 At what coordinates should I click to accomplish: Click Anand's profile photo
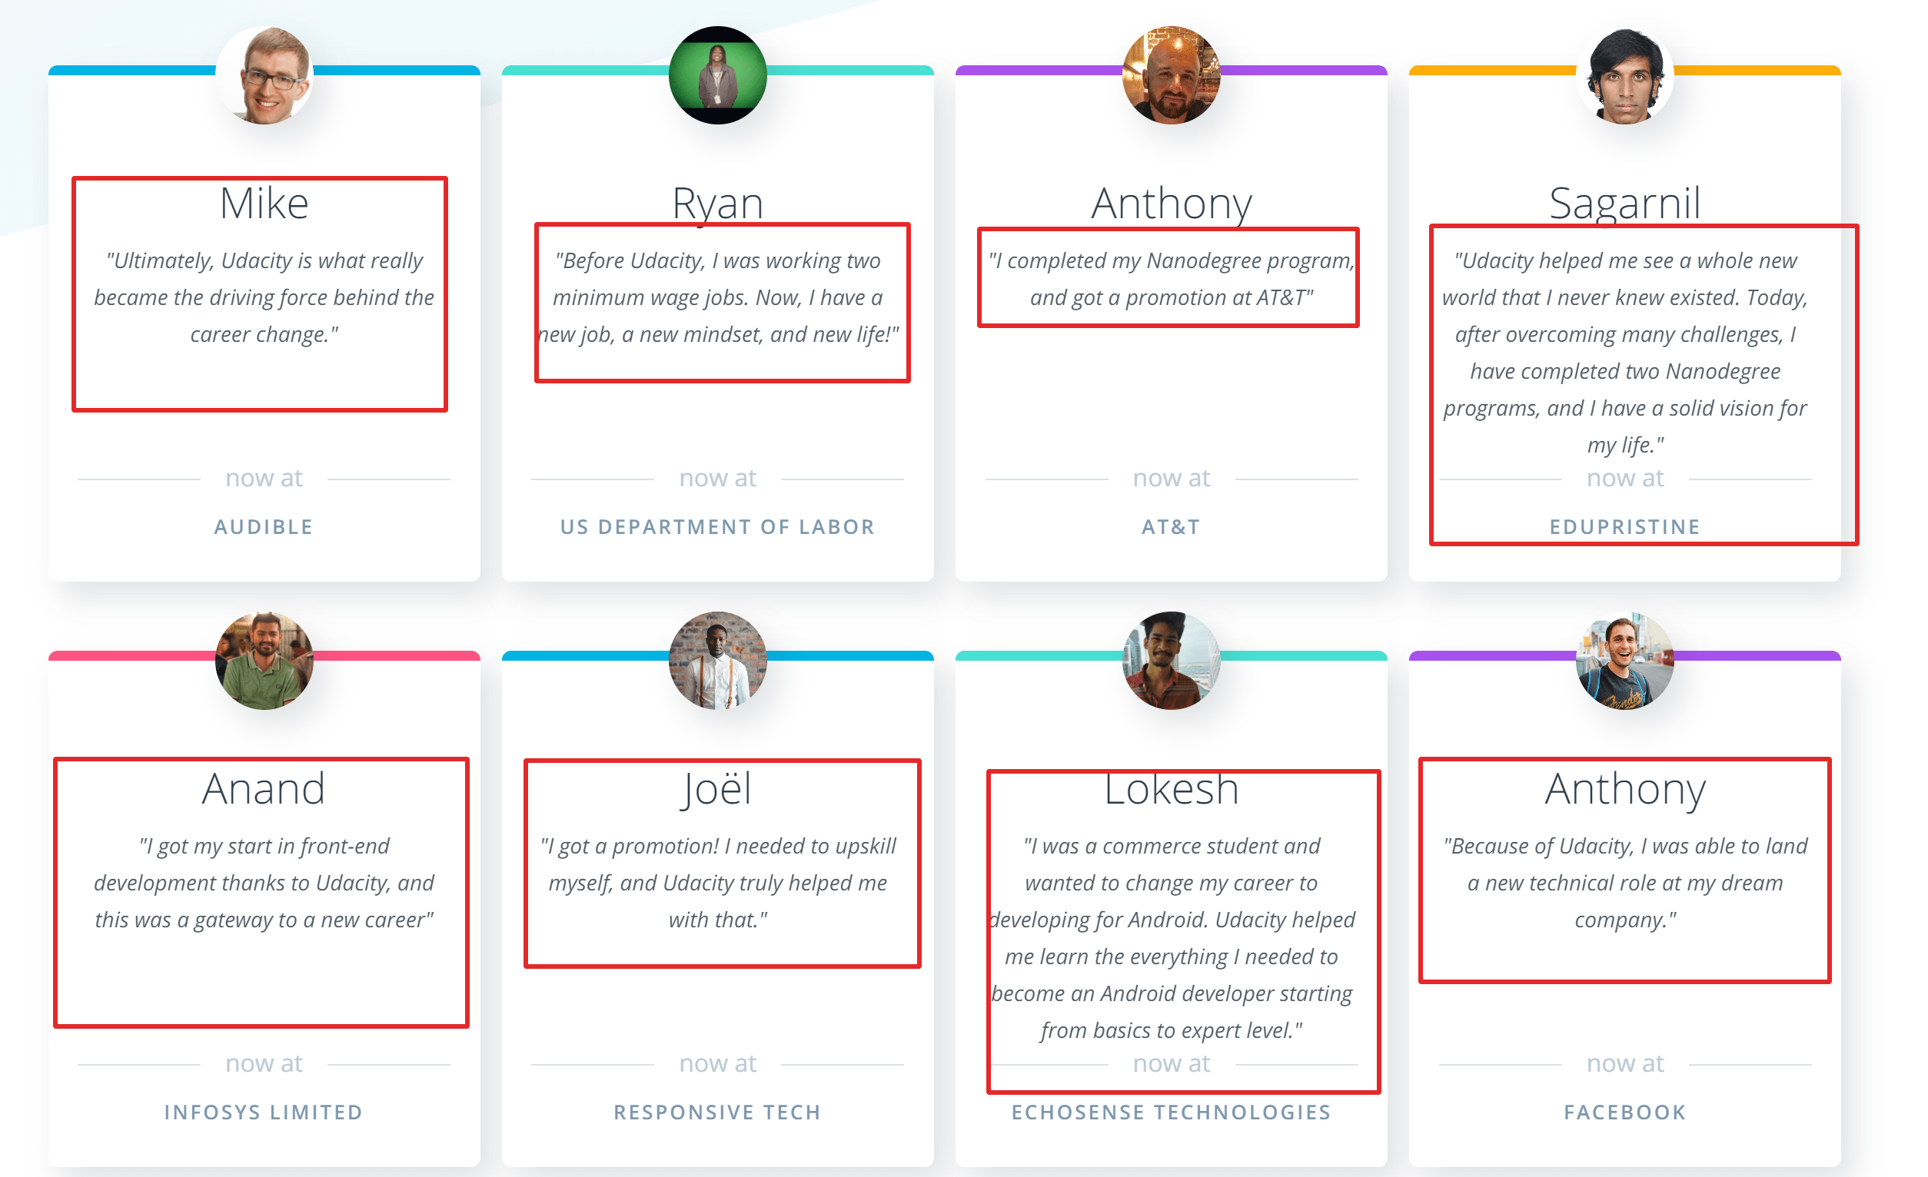coord(264,661)
